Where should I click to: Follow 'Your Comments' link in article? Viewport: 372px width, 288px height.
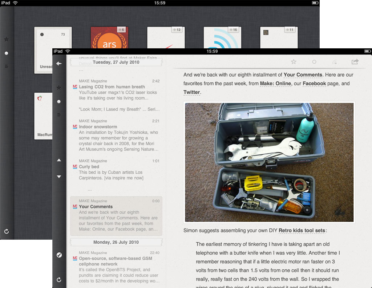click(x=303, y=75)
